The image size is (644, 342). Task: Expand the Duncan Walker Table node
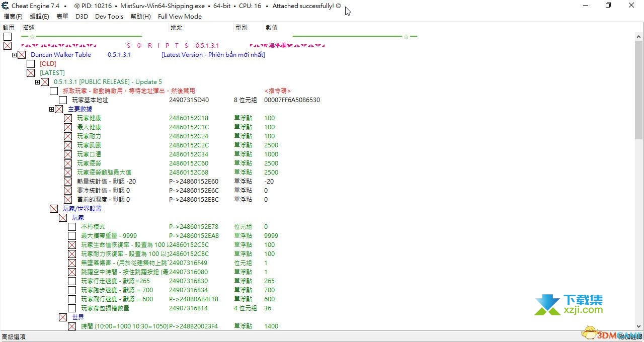15,55
